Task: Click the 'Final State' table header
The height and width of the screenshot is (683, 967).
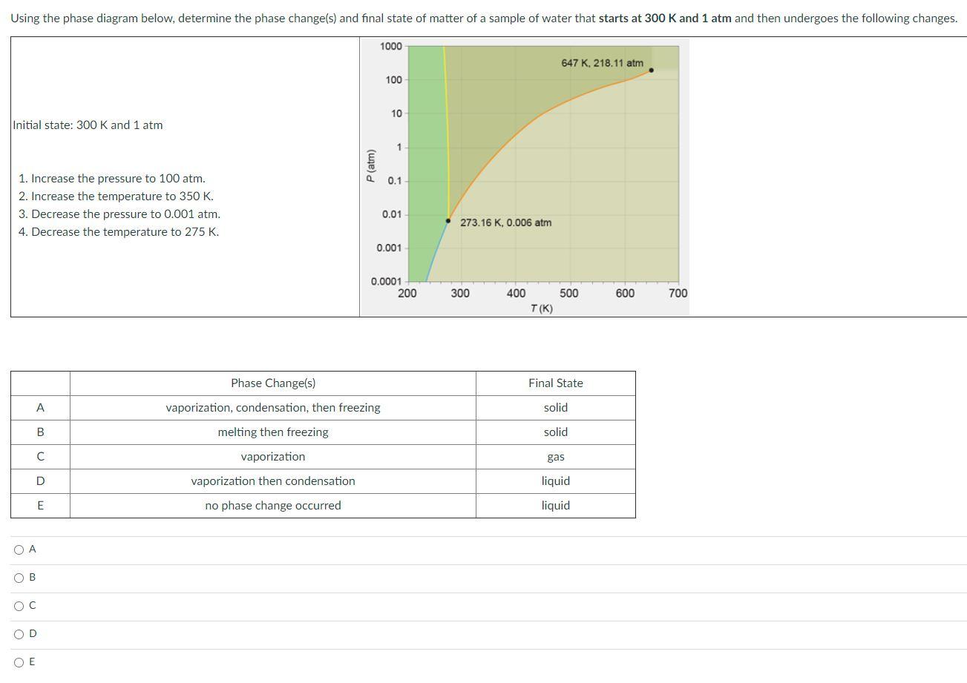Action: click(556, 383)
